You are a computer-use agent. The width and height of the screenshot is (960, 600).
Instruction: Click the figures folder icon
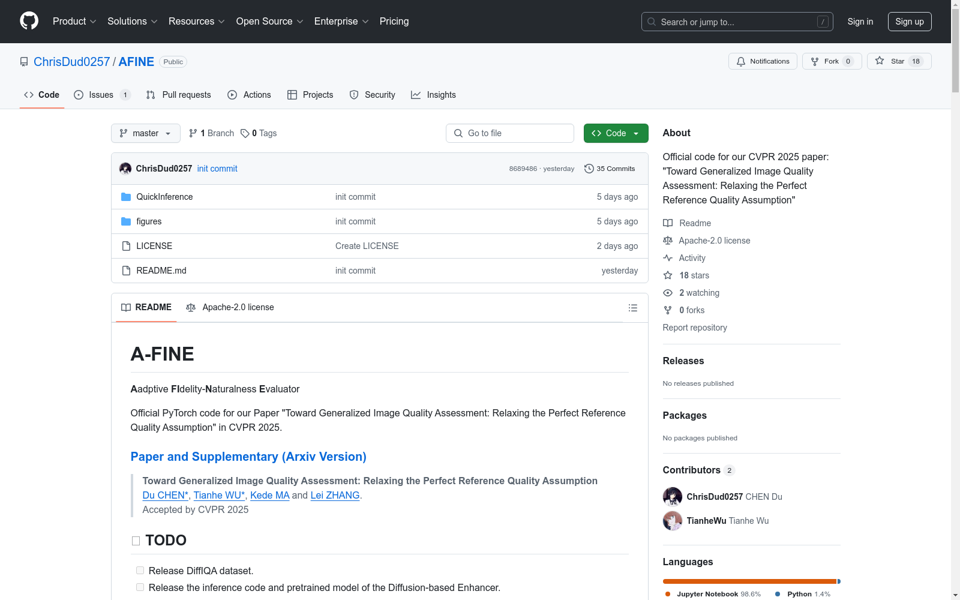click(x=126, y=221)
